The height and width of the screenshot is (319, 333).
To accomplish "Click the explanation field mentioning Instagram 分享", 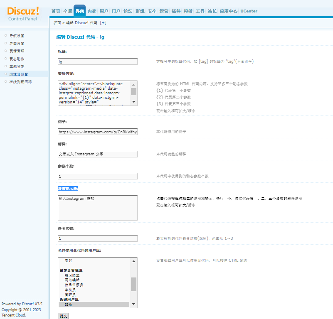I will [98, 154].
